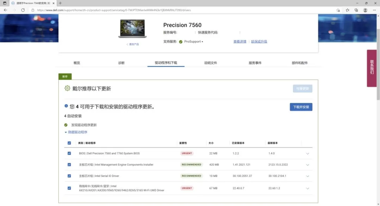Collapse the list via 隐藏驱动程序
380x206 pixels.
click(76, 132)
